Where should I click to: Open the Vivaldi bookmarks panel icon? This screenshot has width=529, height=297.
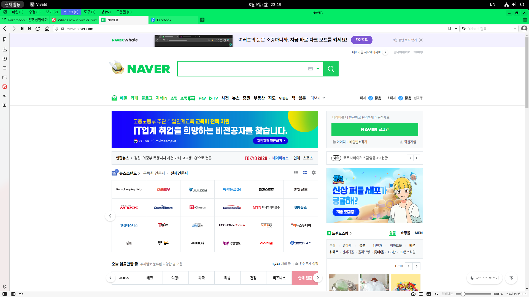(5, 40)
